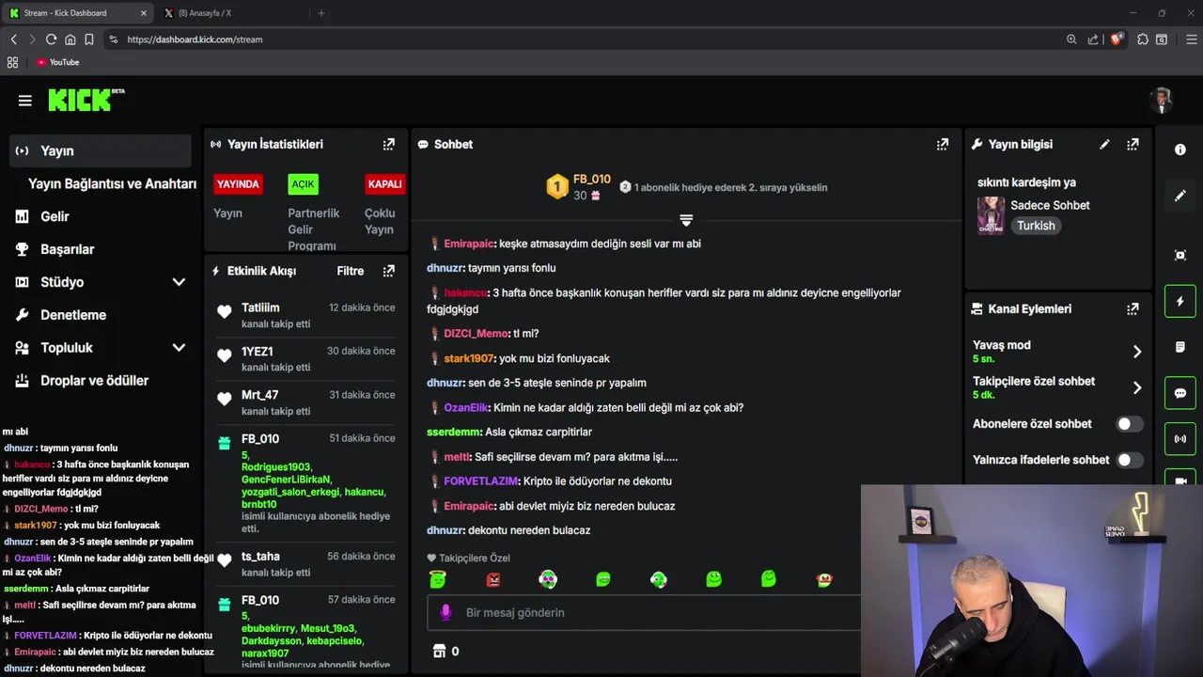Toggle Abonelere özel sohbet switch
The width and height of the screenshot is (1203, 677).
[1129, 424]
